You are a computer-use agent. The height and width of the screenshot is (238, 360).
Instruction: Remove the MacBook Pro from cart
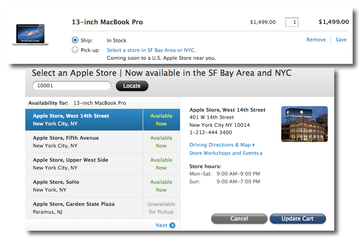pyautogui.click(x=316, y=40)
